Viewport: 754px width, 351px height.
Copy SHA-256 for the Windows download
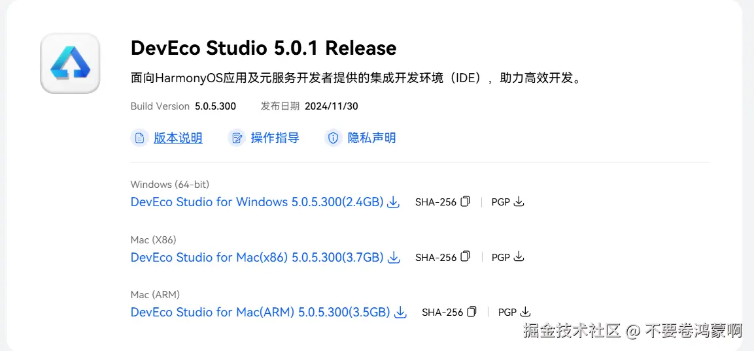465,202
